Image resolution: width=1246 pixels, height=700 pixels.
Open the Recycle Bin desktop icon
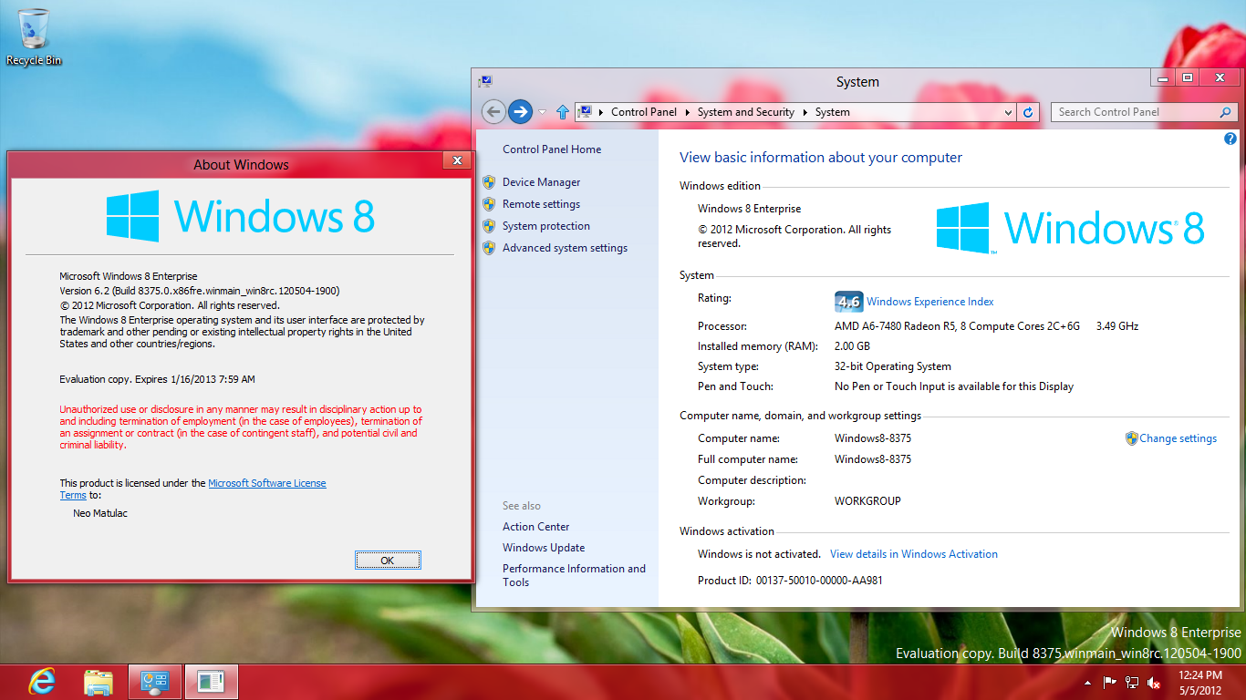(x=34, y=37)
